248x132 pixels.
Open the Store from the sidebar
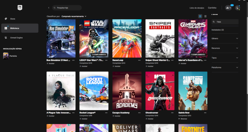[x=13, y=19]
